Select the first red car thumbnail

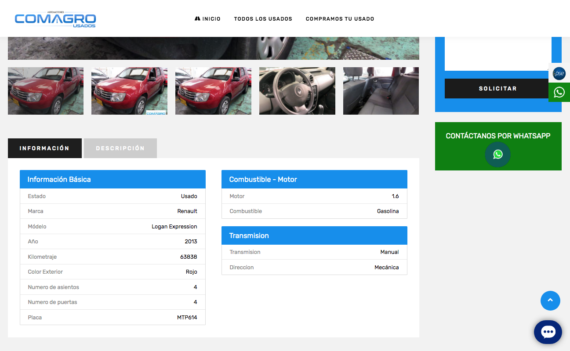(x=46, y=91)
